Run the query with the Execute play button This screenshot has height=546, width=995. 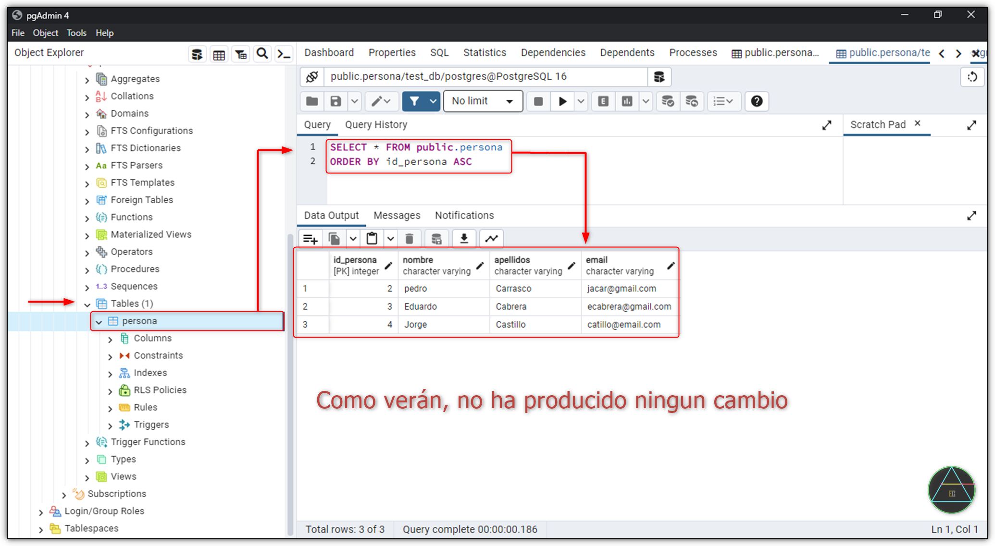tap(562, 101)
